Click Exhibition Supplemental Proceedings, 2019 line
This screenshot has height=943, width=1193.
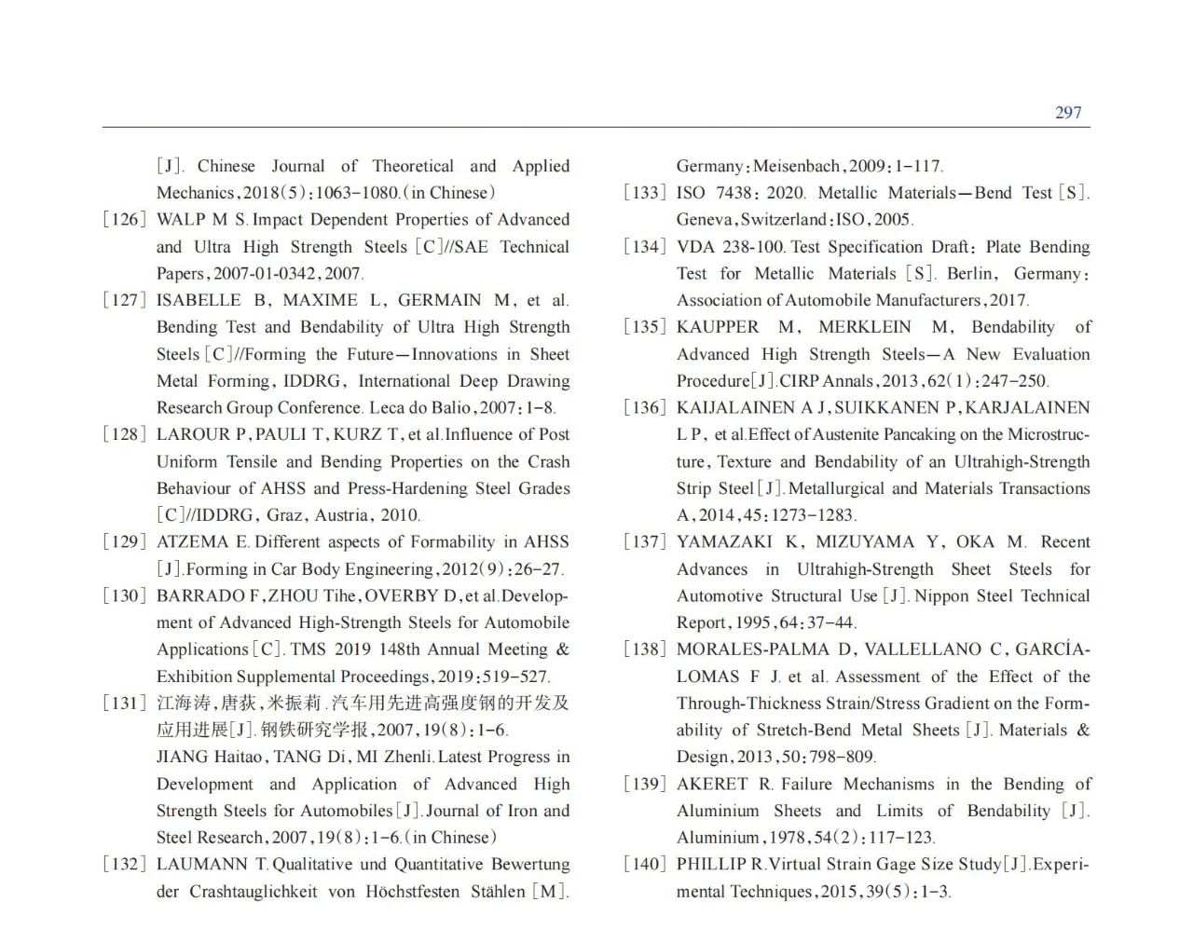click(353, 676)
